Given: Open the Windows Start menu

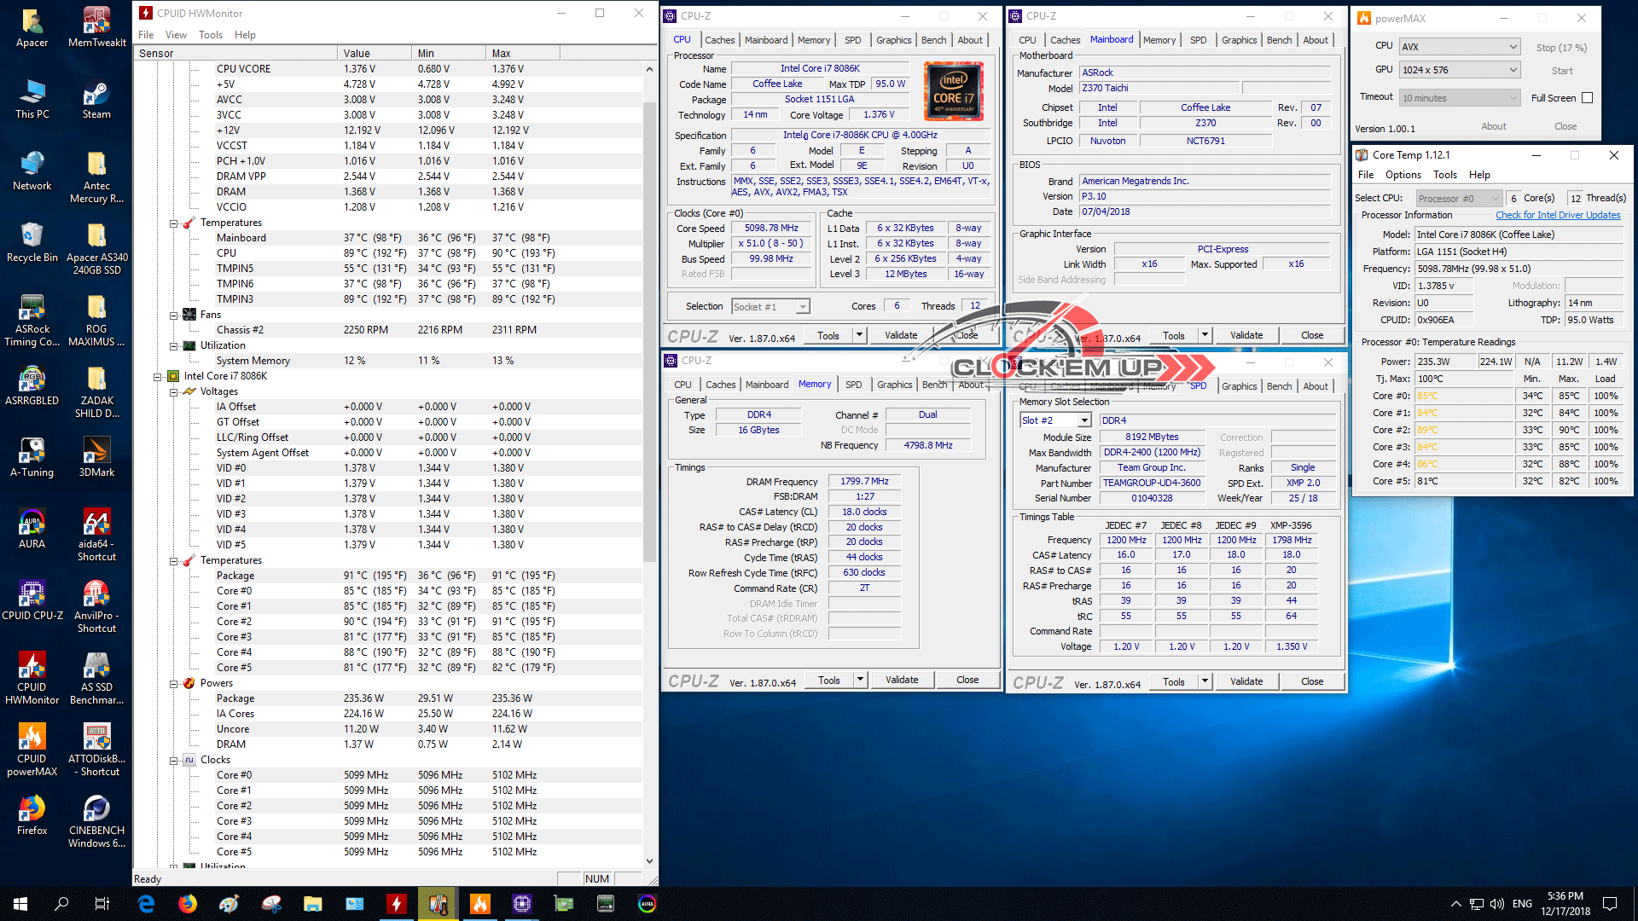Looking at the screenshot, I should tap(20, 904).
